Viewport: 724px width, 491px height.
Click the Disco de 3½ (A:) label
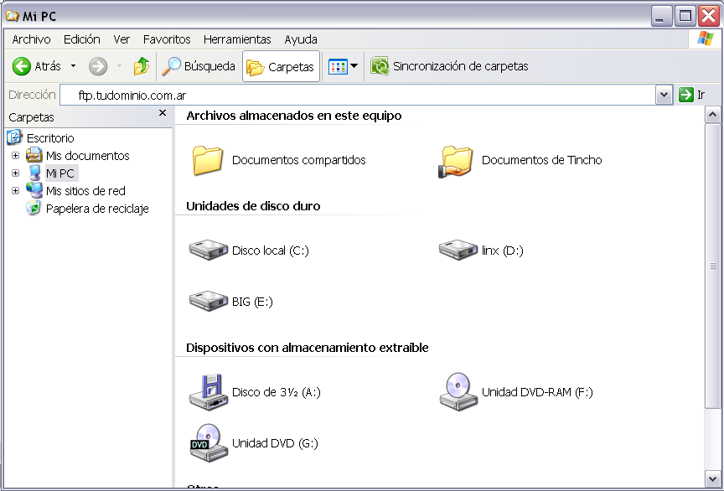tap(277, 392)
